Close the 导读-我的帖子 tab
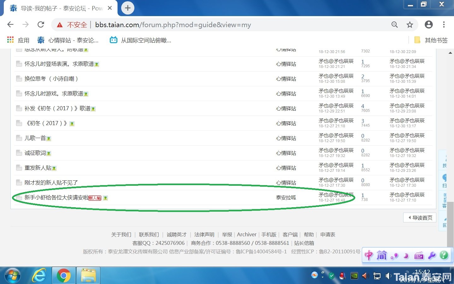The width and height of the screenshot is (454, 284). 110,8
